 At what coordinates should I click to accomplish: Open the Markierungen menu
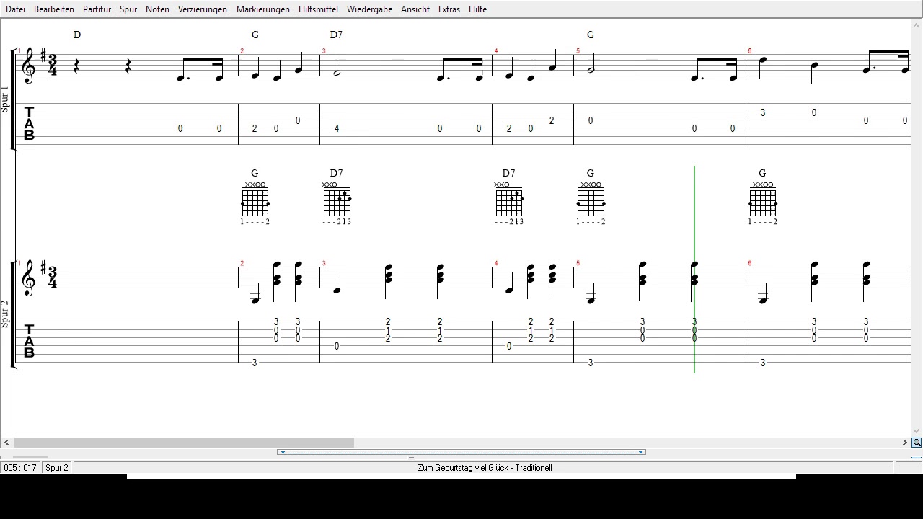262,9
